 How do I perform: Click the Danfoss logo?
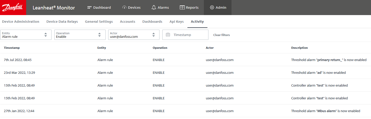point(13,7)
